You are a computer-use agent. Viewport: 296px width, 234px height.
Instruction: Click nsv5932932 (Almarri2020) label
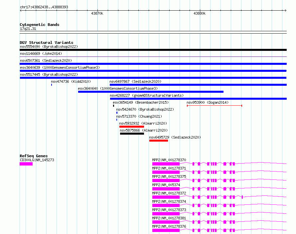(x=143, y=123)
